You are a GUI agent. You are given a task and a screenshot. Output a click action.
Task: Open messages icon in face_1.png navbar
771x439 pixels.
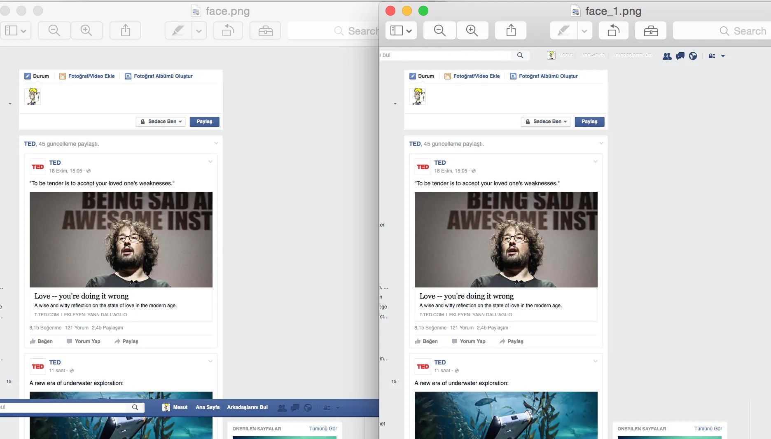tap(680, 56)
